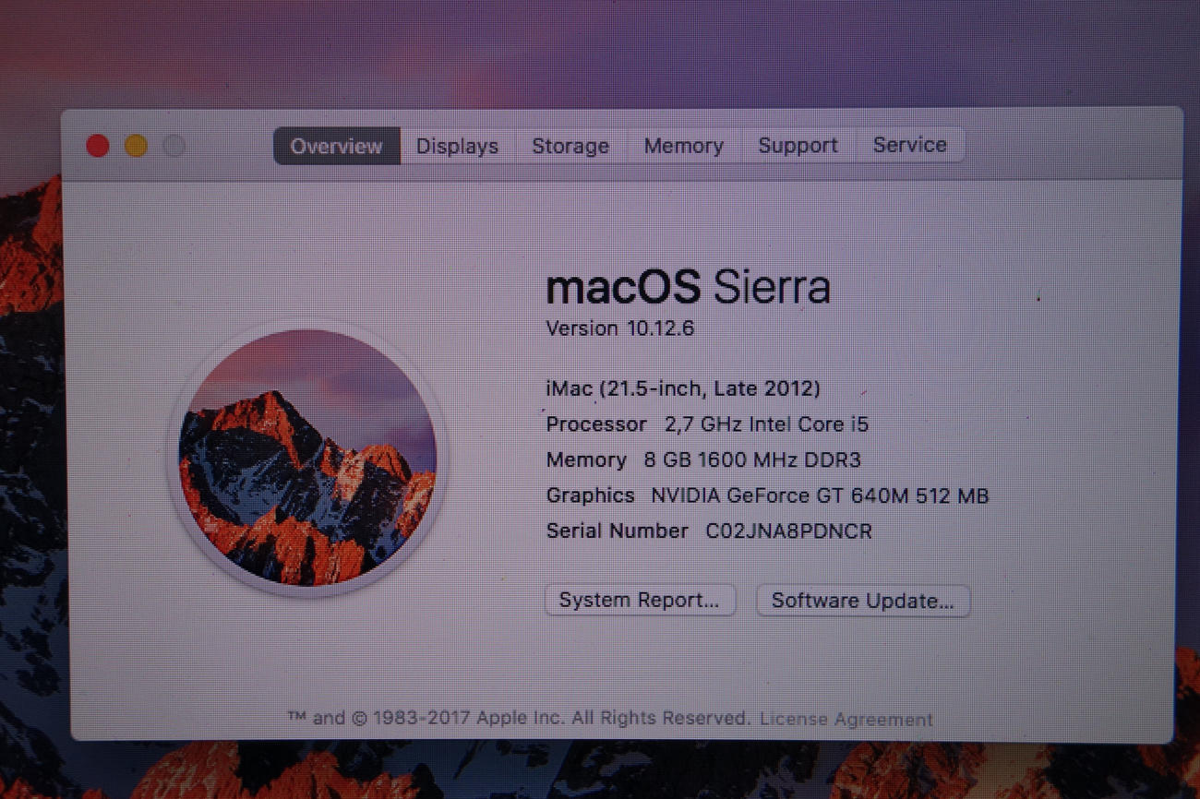Screen dimensions: 1200x799
Task: Click the serial number C02JNA8PDNCR
Action: pos(788,531)
